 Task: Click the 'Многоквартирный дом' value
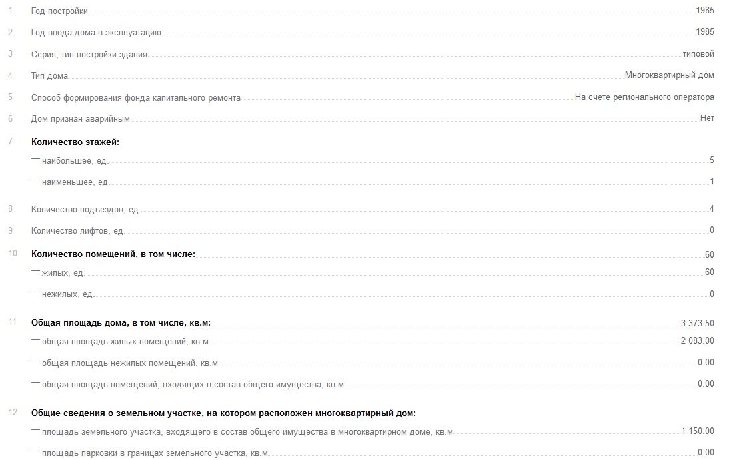pos(669,75)
